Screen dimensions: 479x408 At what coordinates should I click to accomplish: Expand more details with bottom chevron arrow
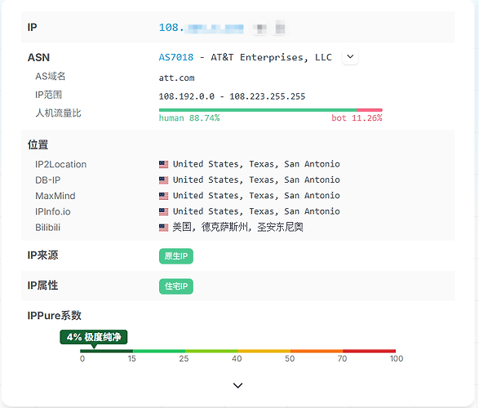[x=237, y=385]
